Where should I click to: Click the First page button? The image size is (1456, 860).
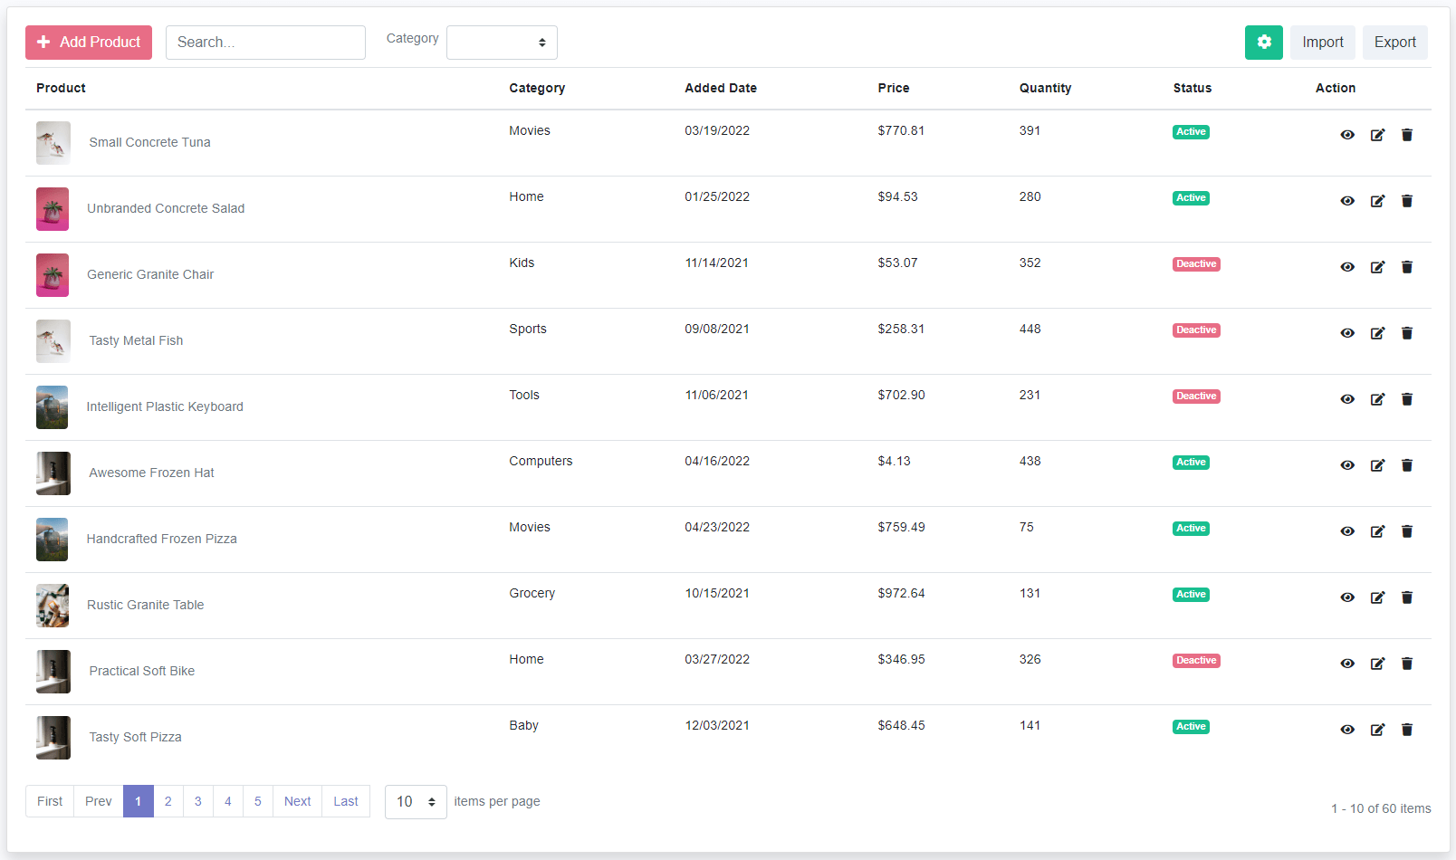click(50, 801)
